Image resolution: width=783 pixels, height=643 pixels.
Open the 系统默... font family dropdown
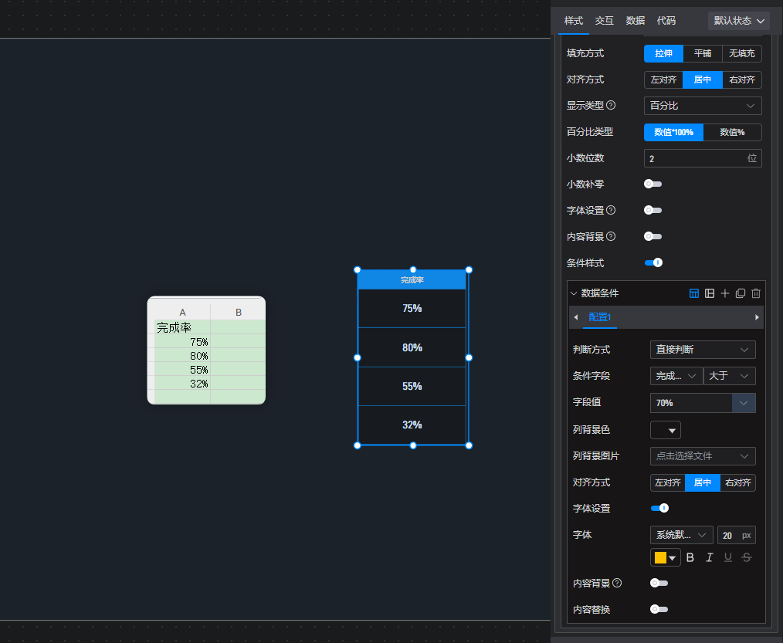click(x=681, y=535)
